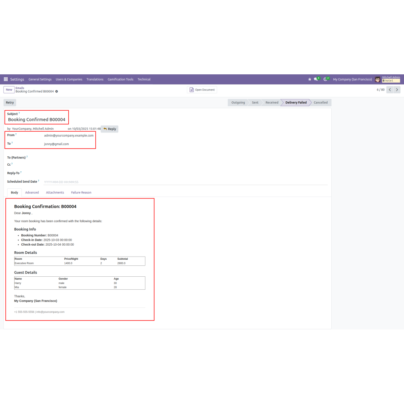Expand the Technical menu
404x404 pixels.
point(144,79)
